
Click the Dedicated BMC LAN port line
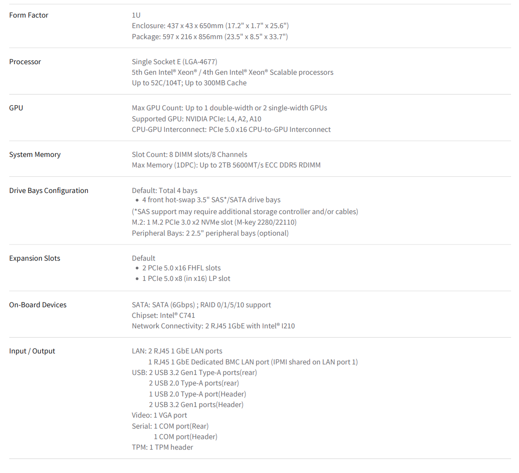[253, 362]
